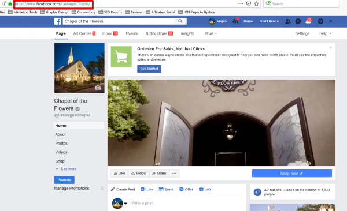Click the Get Started button
This screenshot has height=211, width=347.
point(149,69)
